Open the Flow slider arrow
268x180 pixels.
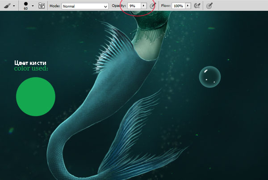(188, 6)
